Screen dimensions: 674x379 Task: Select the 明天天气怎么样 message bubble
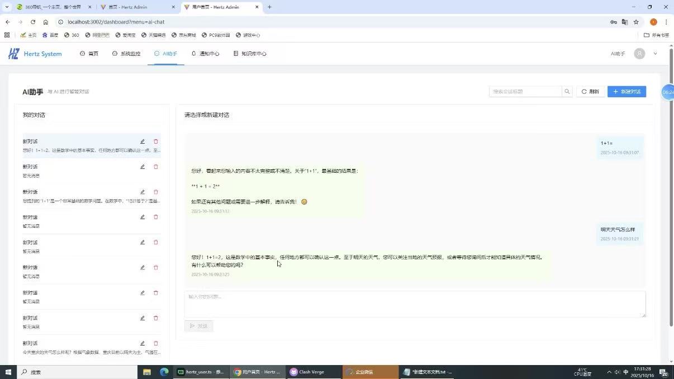[619, 234]
